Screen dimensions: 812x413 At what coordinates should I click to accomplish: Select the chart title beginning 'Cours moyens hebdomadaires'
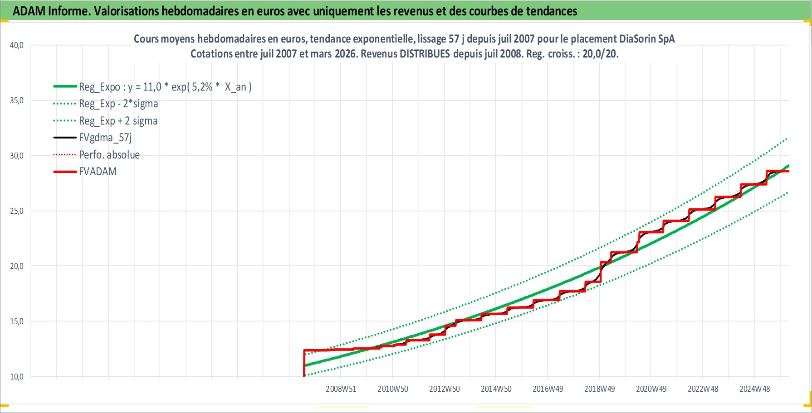pyautogui.click(x=404, y=39)
